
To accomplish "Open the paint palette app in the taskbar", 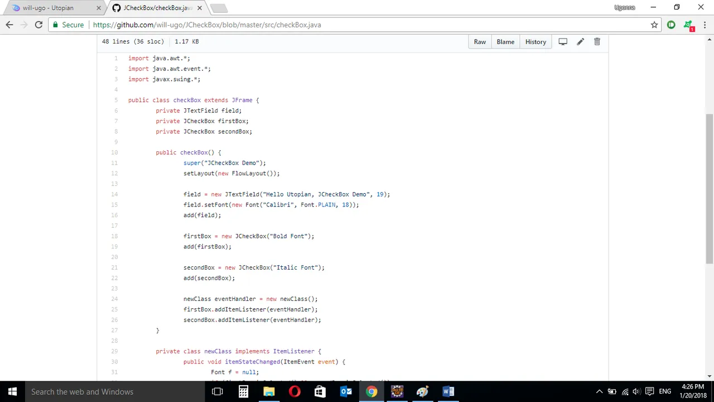I will pos(423,391).
